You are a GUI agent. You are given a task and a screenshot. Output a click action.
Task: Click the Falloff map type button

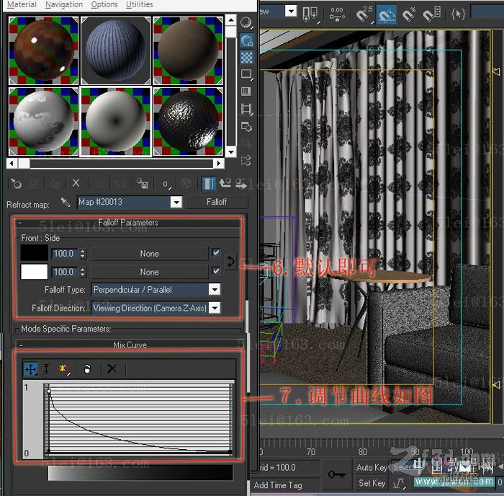tap(217, 202)
